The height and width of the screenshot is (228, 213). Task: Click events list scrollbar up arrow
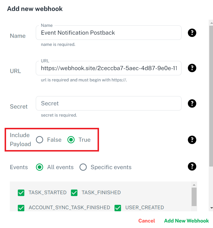pos(194,185)
